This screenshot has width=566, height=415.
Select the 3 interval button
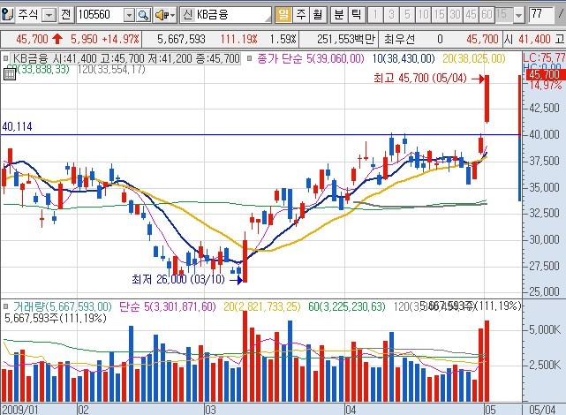tap(391, 15)
